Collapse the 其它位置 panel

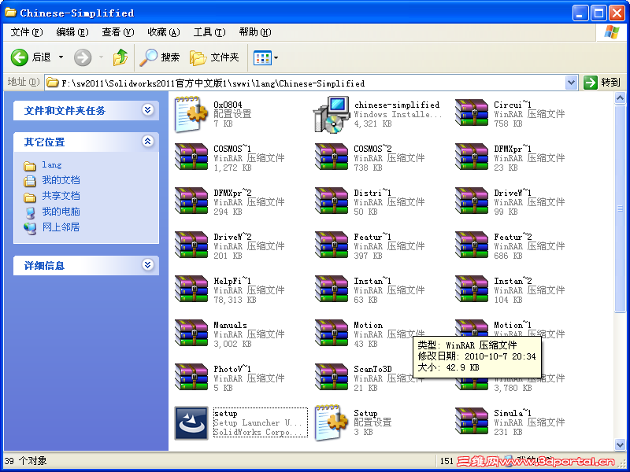pyautogui.click(x=148, y=142)
